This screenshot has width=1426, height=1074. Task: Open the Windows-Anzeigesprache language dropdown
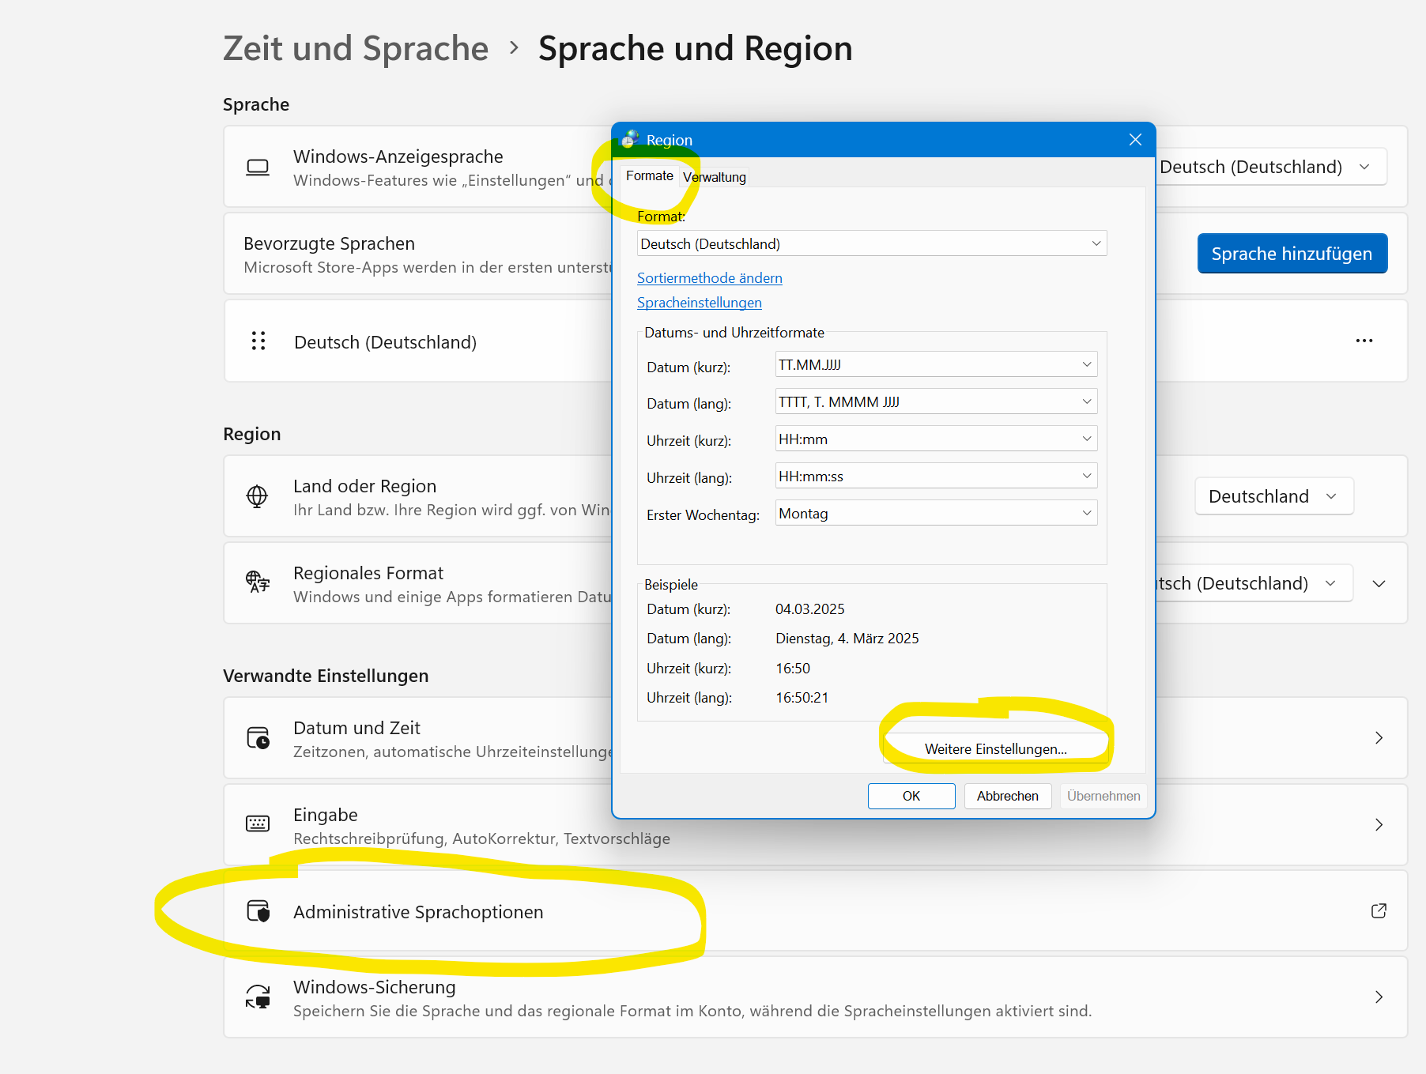pos(1270,167)
